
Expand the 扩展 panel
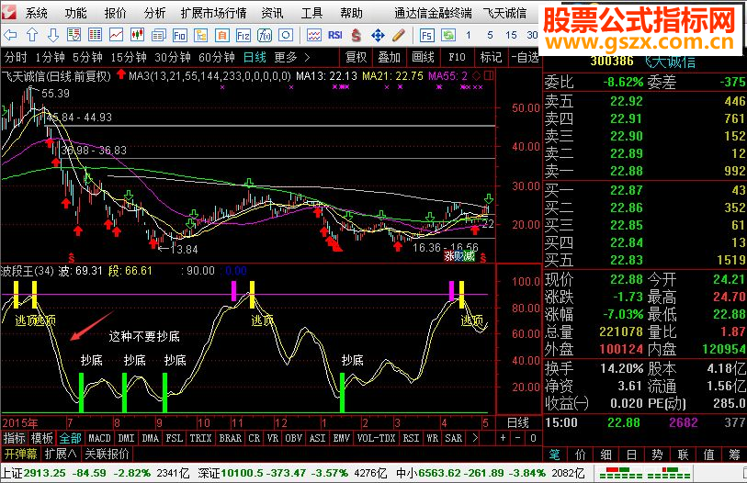pos(61,454)
